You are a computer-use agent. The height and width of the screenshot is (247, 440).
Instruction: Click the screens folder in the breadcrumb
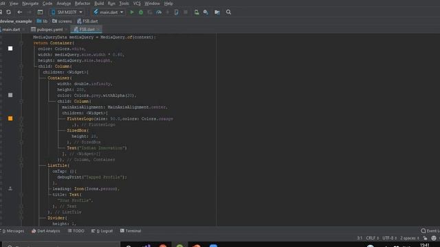[62, 21]
